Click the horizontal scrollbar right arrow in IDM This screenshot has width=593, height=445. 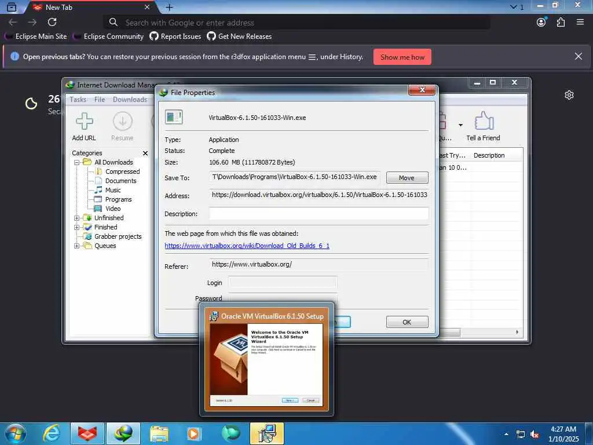tap(517, 332)
